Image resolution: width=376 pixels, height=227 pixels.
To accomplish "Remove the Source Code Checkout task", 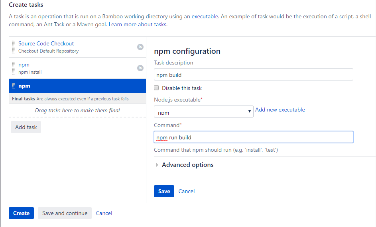I will (x=140, y=47).
